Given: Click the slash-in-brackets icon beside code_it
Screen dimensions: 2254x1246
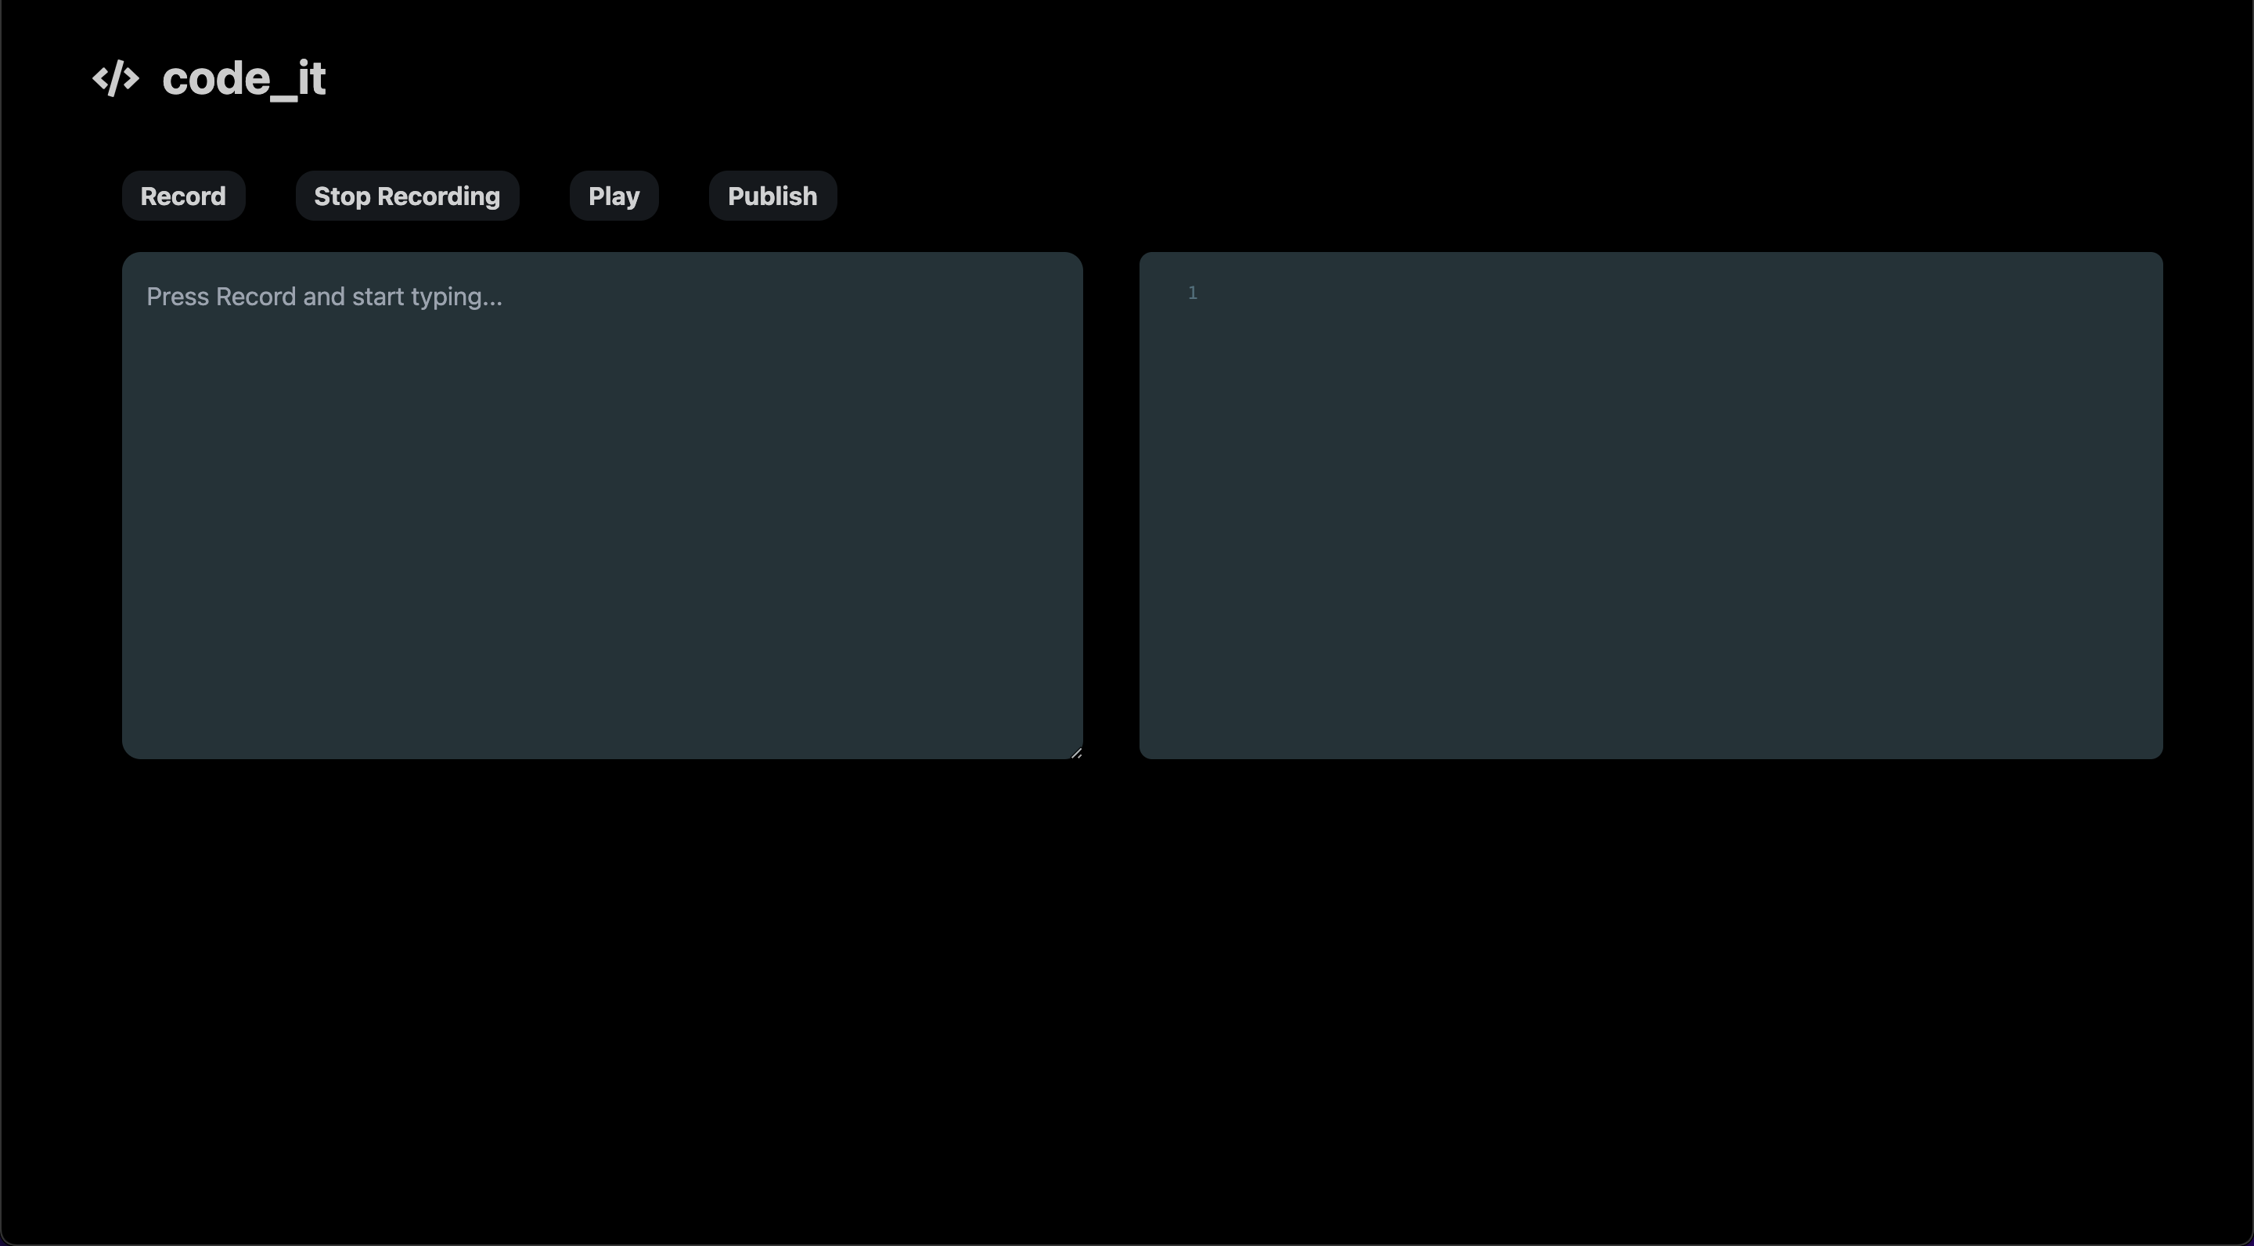Looking at the screenshot, I should pyautogui.click(x=116, y=79).
